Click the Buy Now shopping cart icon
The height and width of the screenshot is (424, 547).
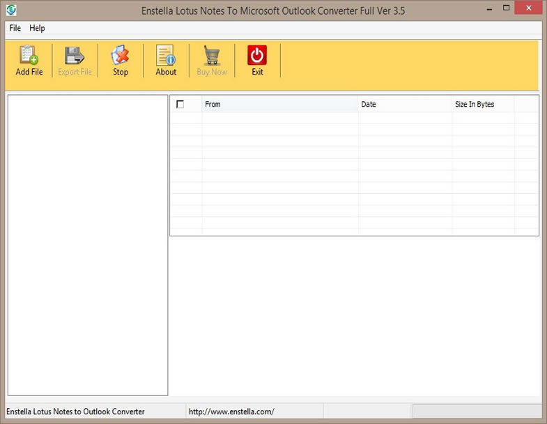[212, 56]
